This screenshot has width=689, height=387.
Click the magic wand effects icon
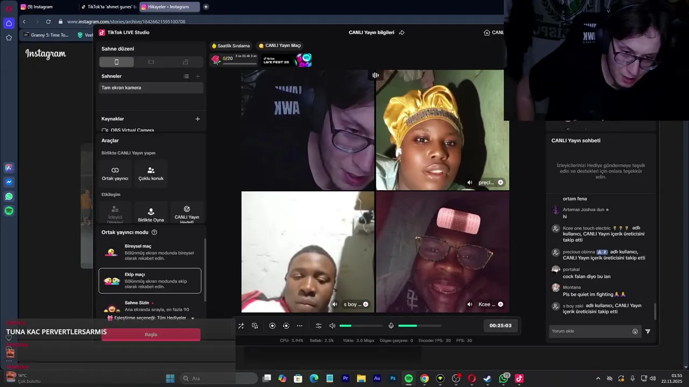(x=241, y=326)
